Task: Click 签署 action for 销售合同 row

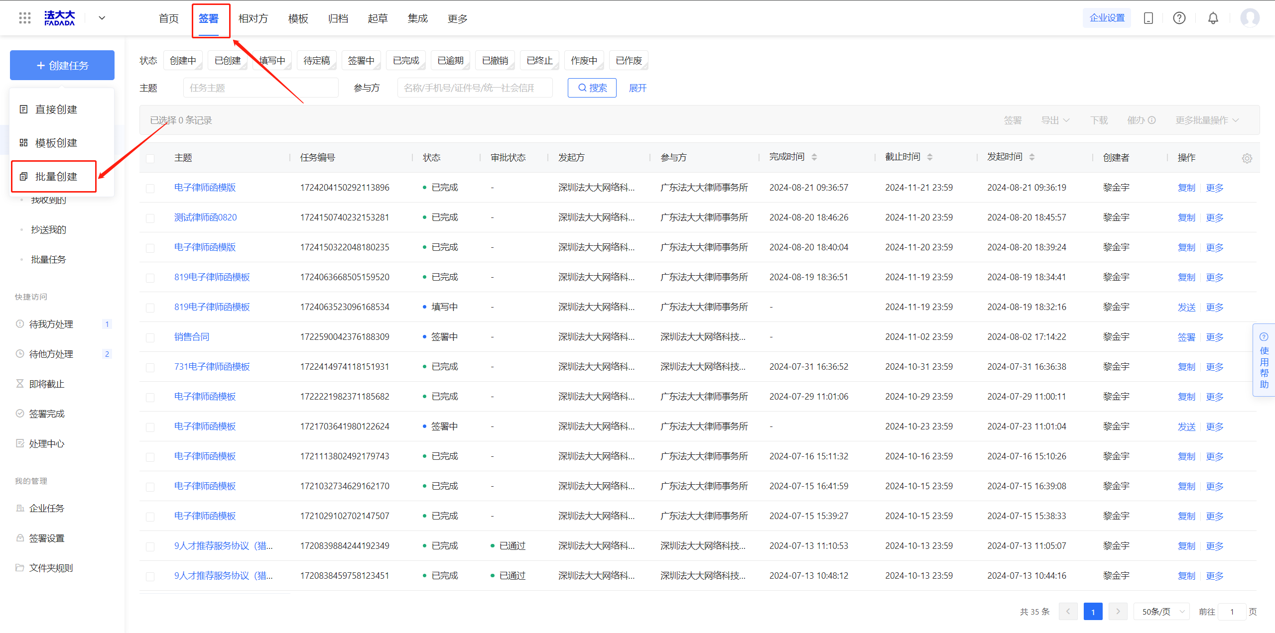Action: [x=1186, y=337]
